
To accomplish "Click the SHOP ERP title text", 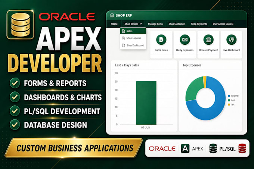I will point(124,16).
